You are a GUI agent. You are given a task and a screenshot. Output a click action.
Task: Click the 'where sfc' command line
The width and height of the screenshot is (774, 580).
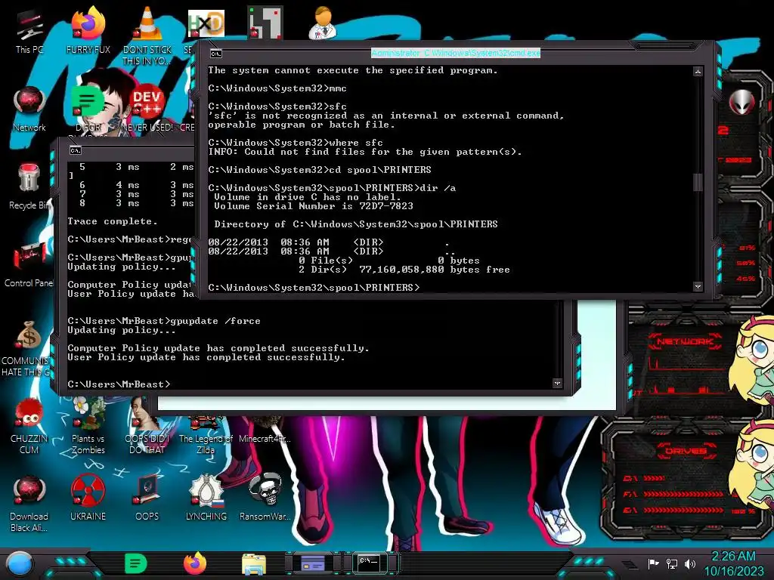click(296, 143)
